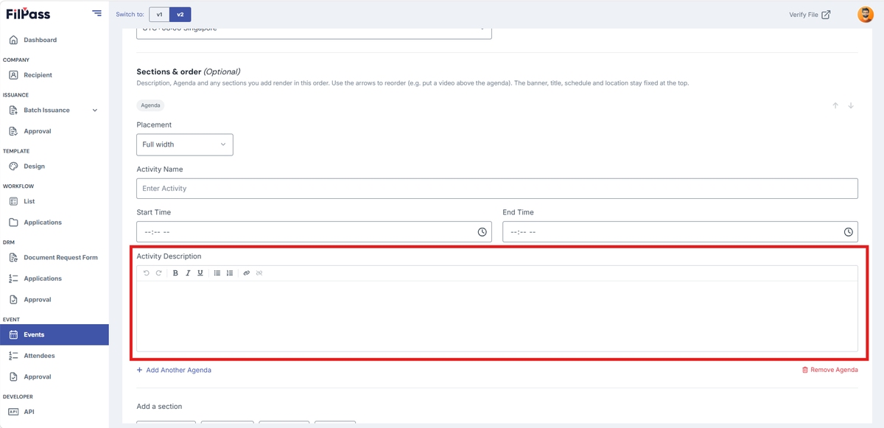Screen dimensions: 884x428
Task: Open API under DEVELOPER
Action: [55, 412]
